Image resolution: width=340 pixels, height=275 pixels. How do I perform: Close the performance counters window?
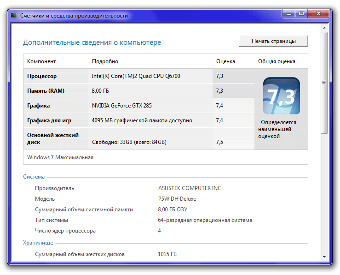pos(318,14)
